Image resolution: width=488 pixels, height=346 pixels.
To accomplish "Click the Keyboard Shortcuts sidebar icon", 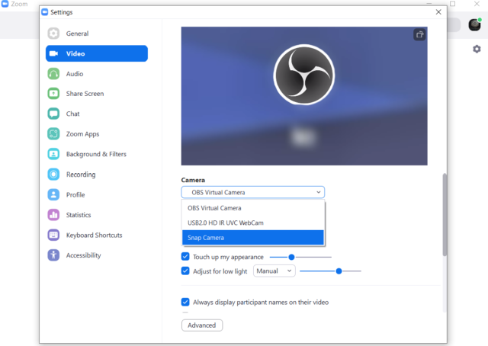I will (x=53, y=235).
